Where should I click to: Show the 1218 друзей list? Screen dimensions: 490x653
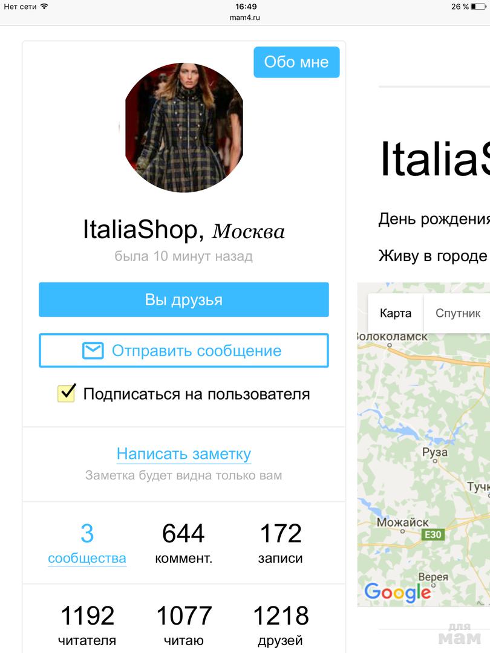click(281, 626)
